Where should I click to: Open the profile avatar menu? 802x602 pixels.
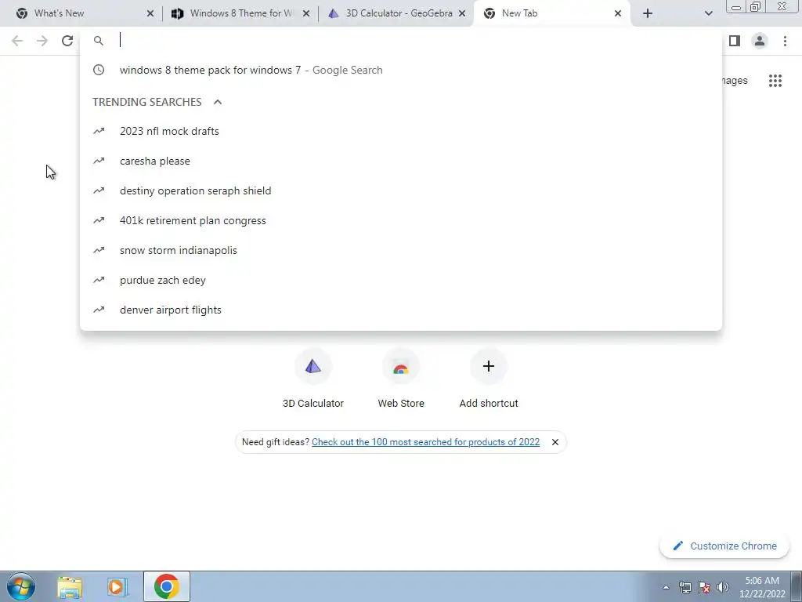pyautogui.click(x=760, y=41)
